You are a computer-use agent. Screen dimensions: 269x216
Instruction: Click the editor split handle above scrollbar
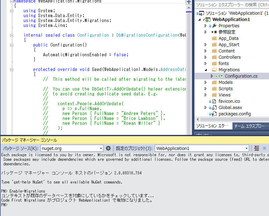[189, 2]
